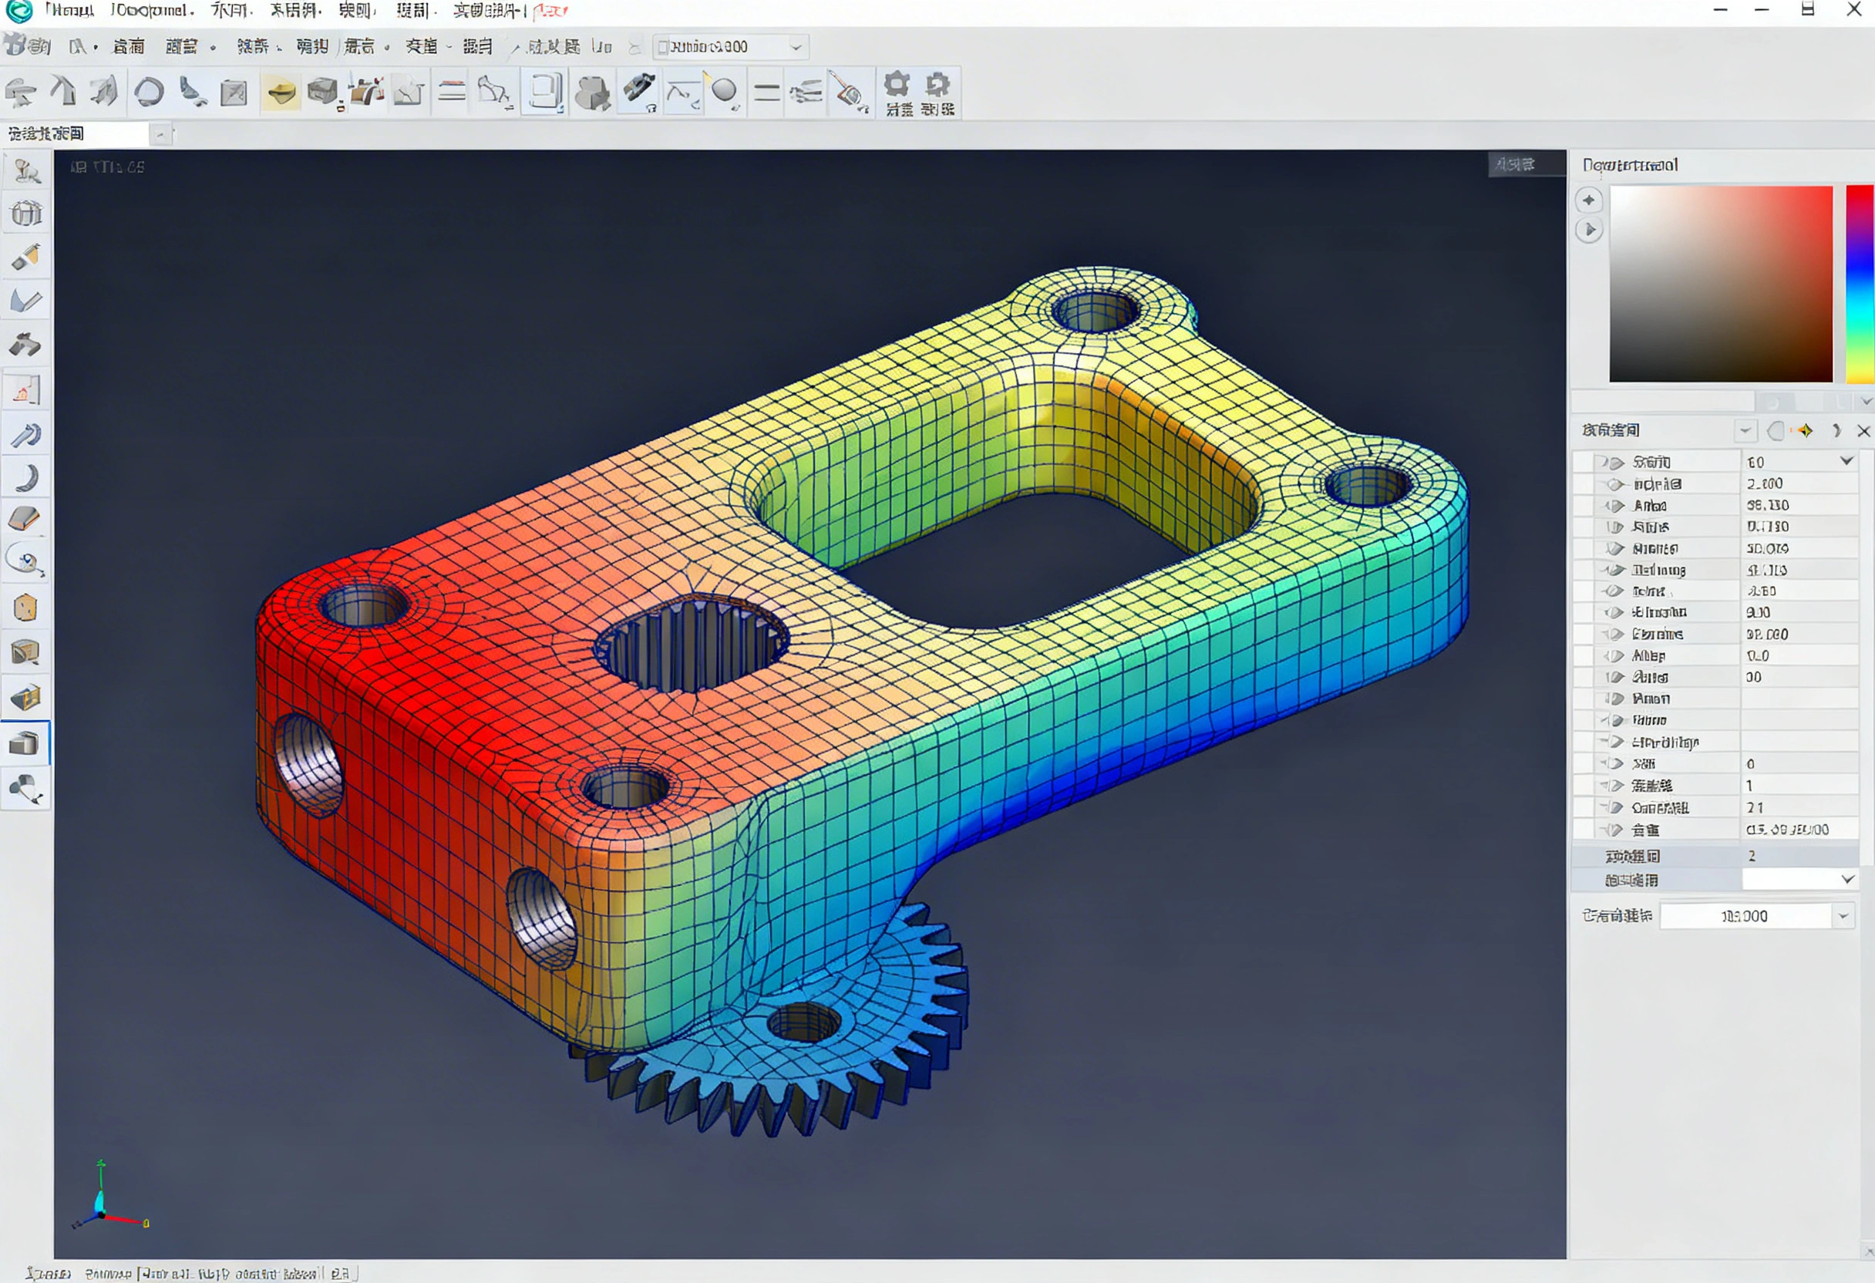
Task: Click the measuring tape tool icon
Action: [x=848, y=92]
